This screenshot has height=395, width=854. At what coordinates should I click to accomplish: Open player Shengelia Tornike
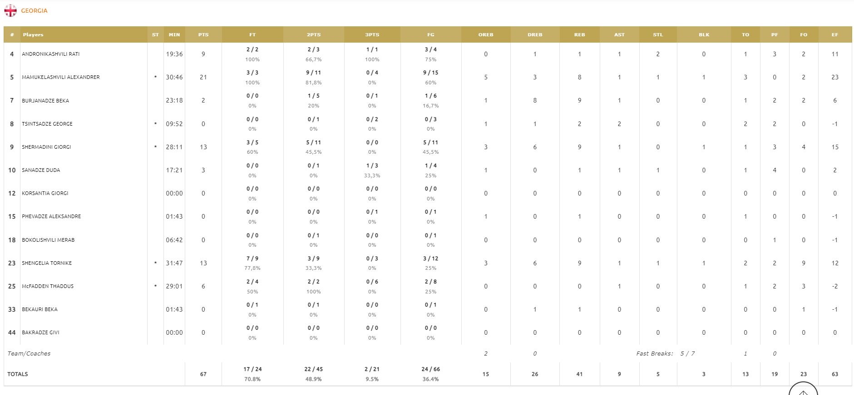(x=47, y=263)
